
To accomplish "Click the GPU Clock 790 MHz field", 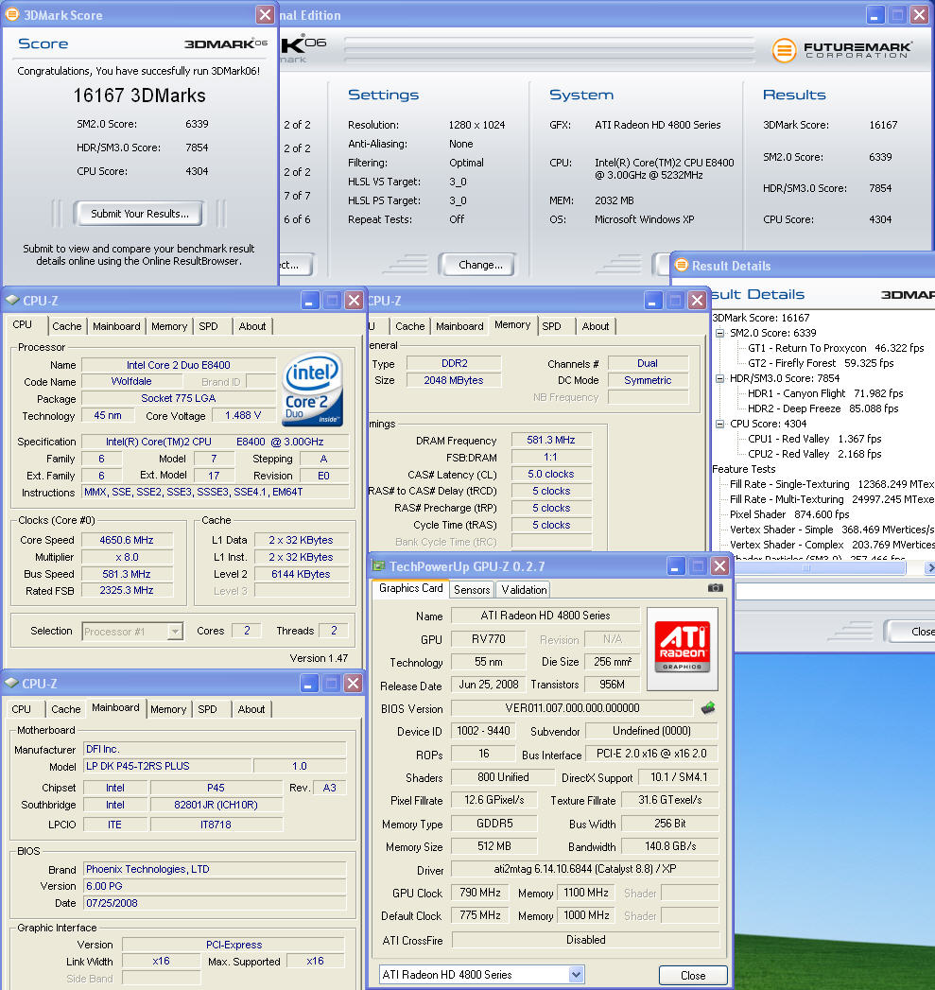I will [480, 893].
